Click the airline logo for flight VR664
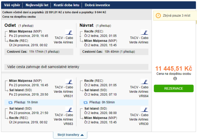Screen dimensions: 197x140 [x=144, y=82]
